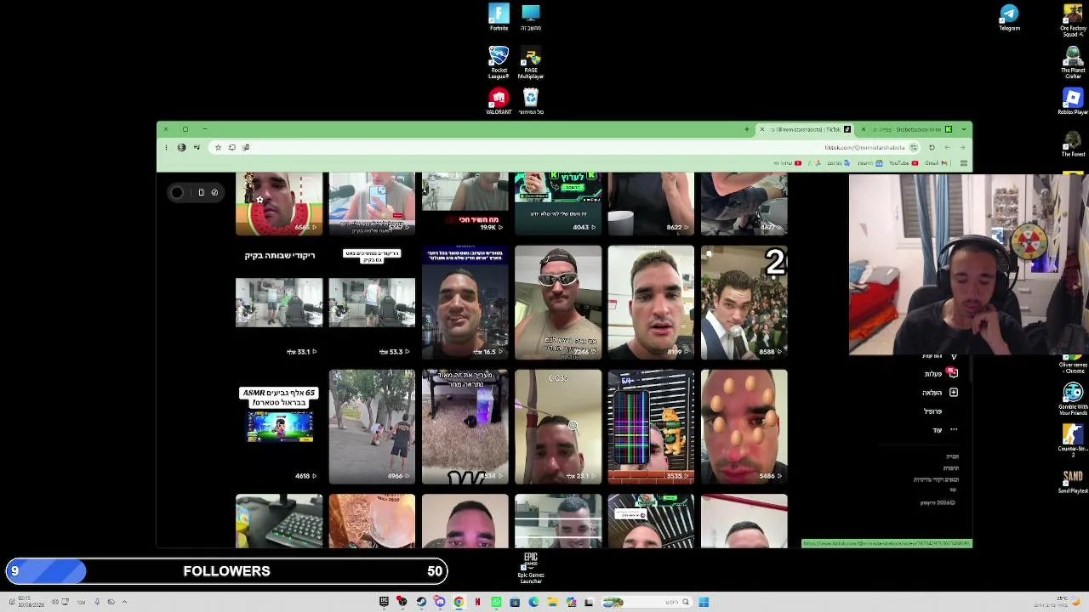Open the crowd video with 8588 views

(x=744, y=303)
